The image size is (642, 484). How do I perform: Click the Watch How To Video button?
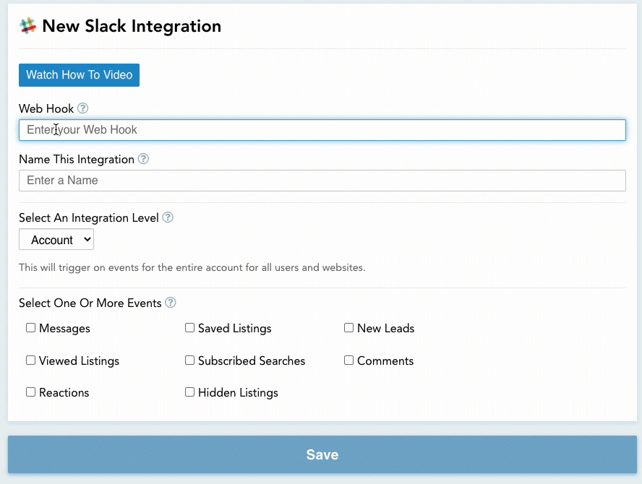(x=79, y=75)
